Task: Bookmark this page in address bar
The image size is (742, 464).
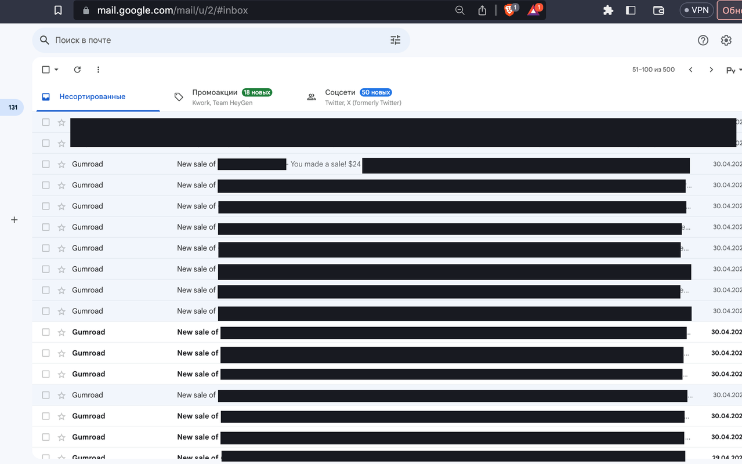Action: (58, 10)
